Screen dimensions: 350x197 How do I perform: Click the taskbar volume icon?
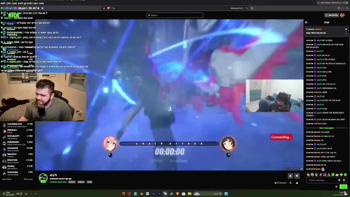(x=17, y=194)
